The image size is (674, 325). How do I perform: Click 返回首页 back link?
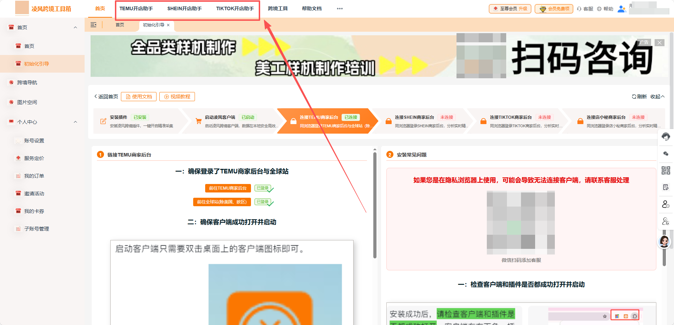[x=106, y=97]
